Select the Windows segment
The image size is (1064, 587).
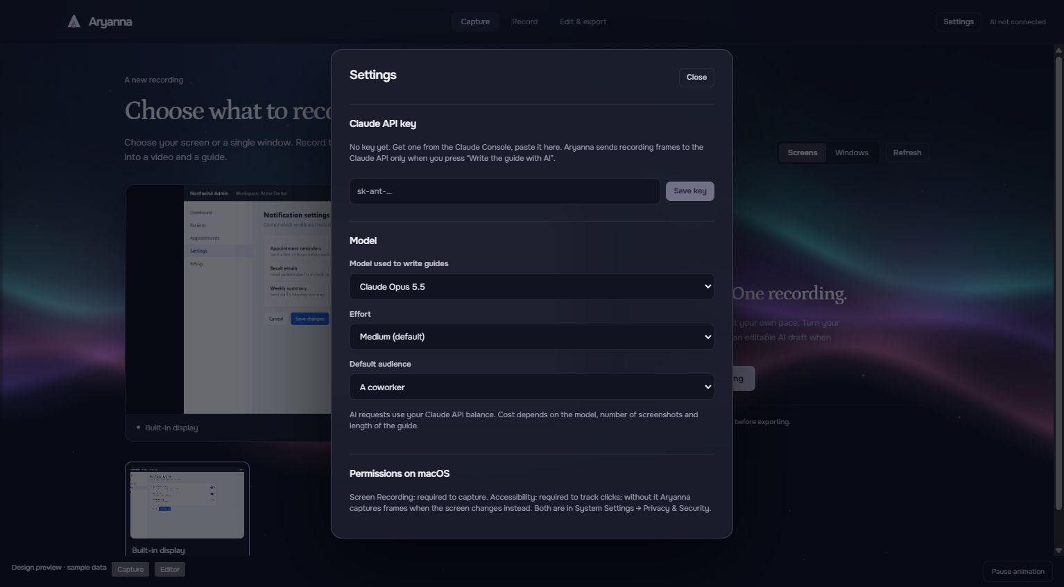[851, 152]
